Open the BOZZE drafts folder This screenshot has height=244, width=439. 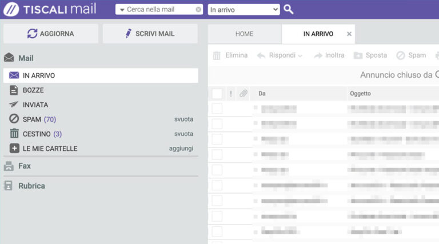[x=33, y=90]
